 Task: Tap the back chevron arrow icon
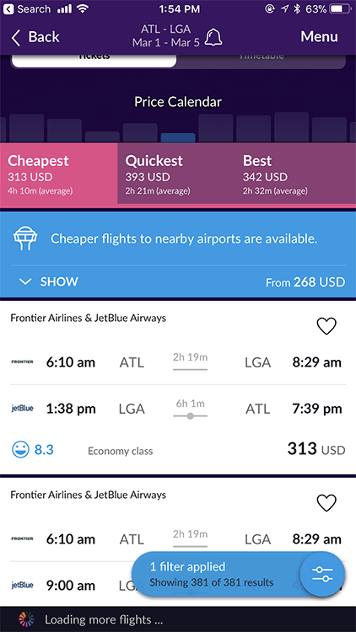pyautogui.click(x=16, y=37)
